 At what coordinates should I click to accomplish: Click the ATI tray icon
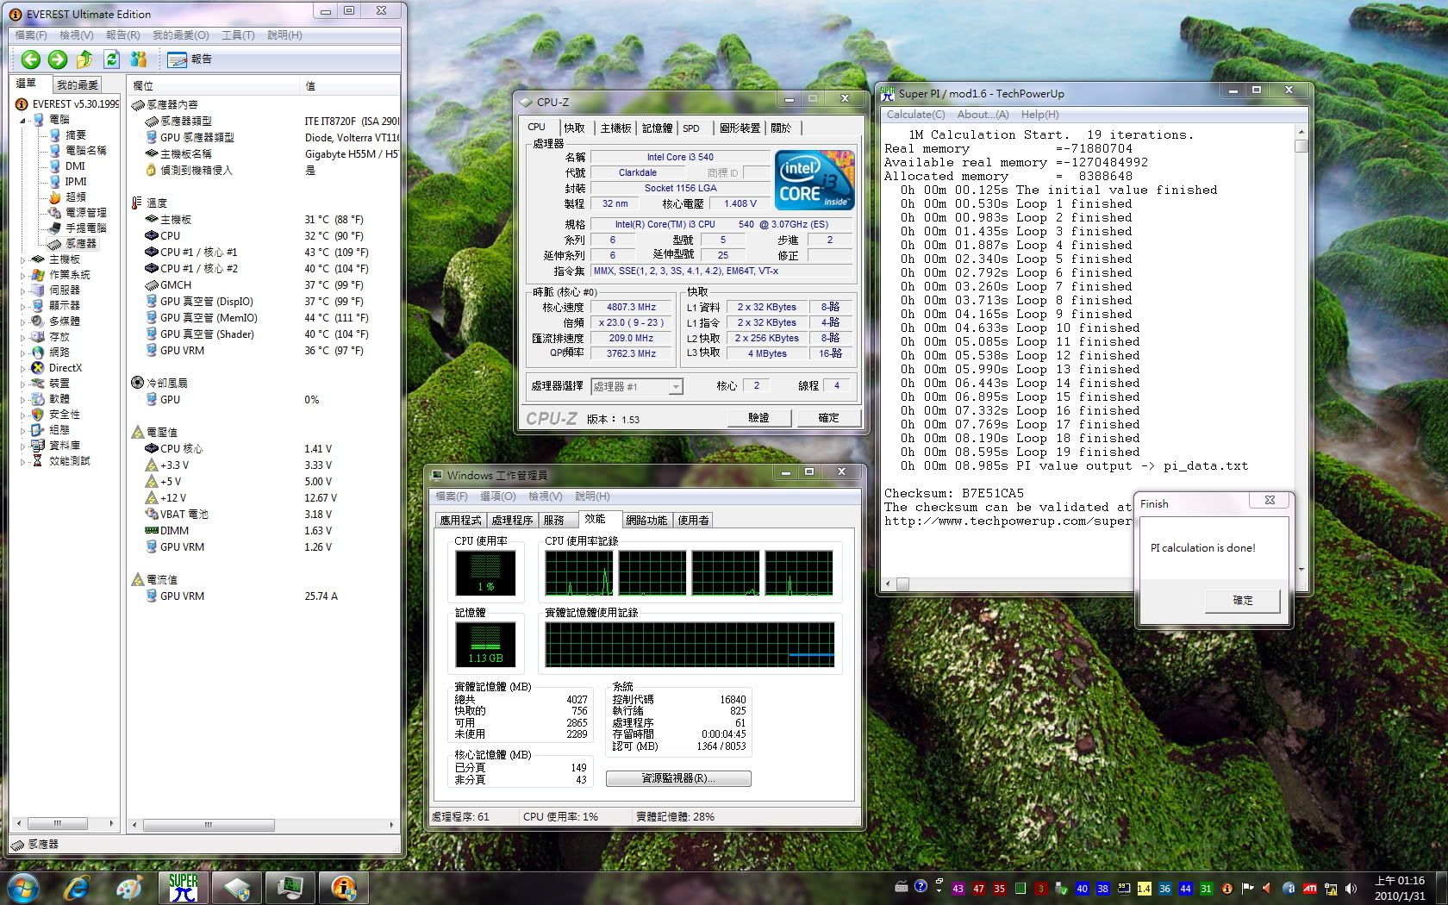[1309, 888]
